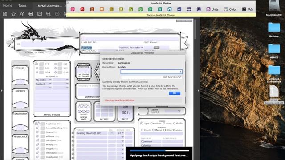This screenshot has width=285, height=160.
Task: Toggle WIS saving throw proficiency
Action: click(55, 68)
